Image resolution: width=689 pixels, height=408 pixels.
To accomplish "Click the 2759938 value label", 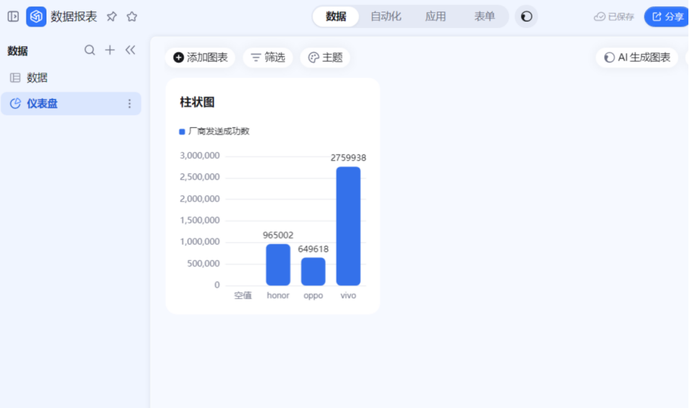I will 349,158.
